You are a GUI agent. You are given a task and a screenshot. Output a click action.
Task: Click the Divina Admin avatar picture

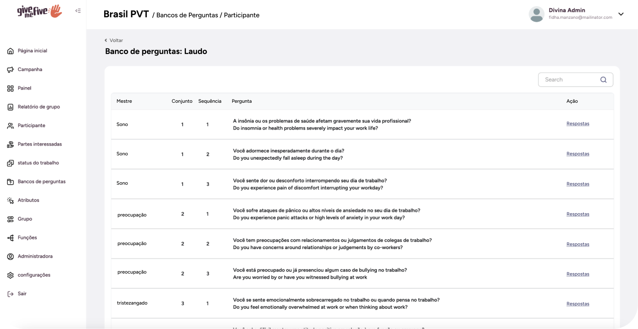pos(536,14)
